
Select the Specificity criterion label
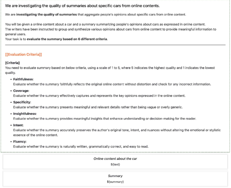click(x=22, y=102)
